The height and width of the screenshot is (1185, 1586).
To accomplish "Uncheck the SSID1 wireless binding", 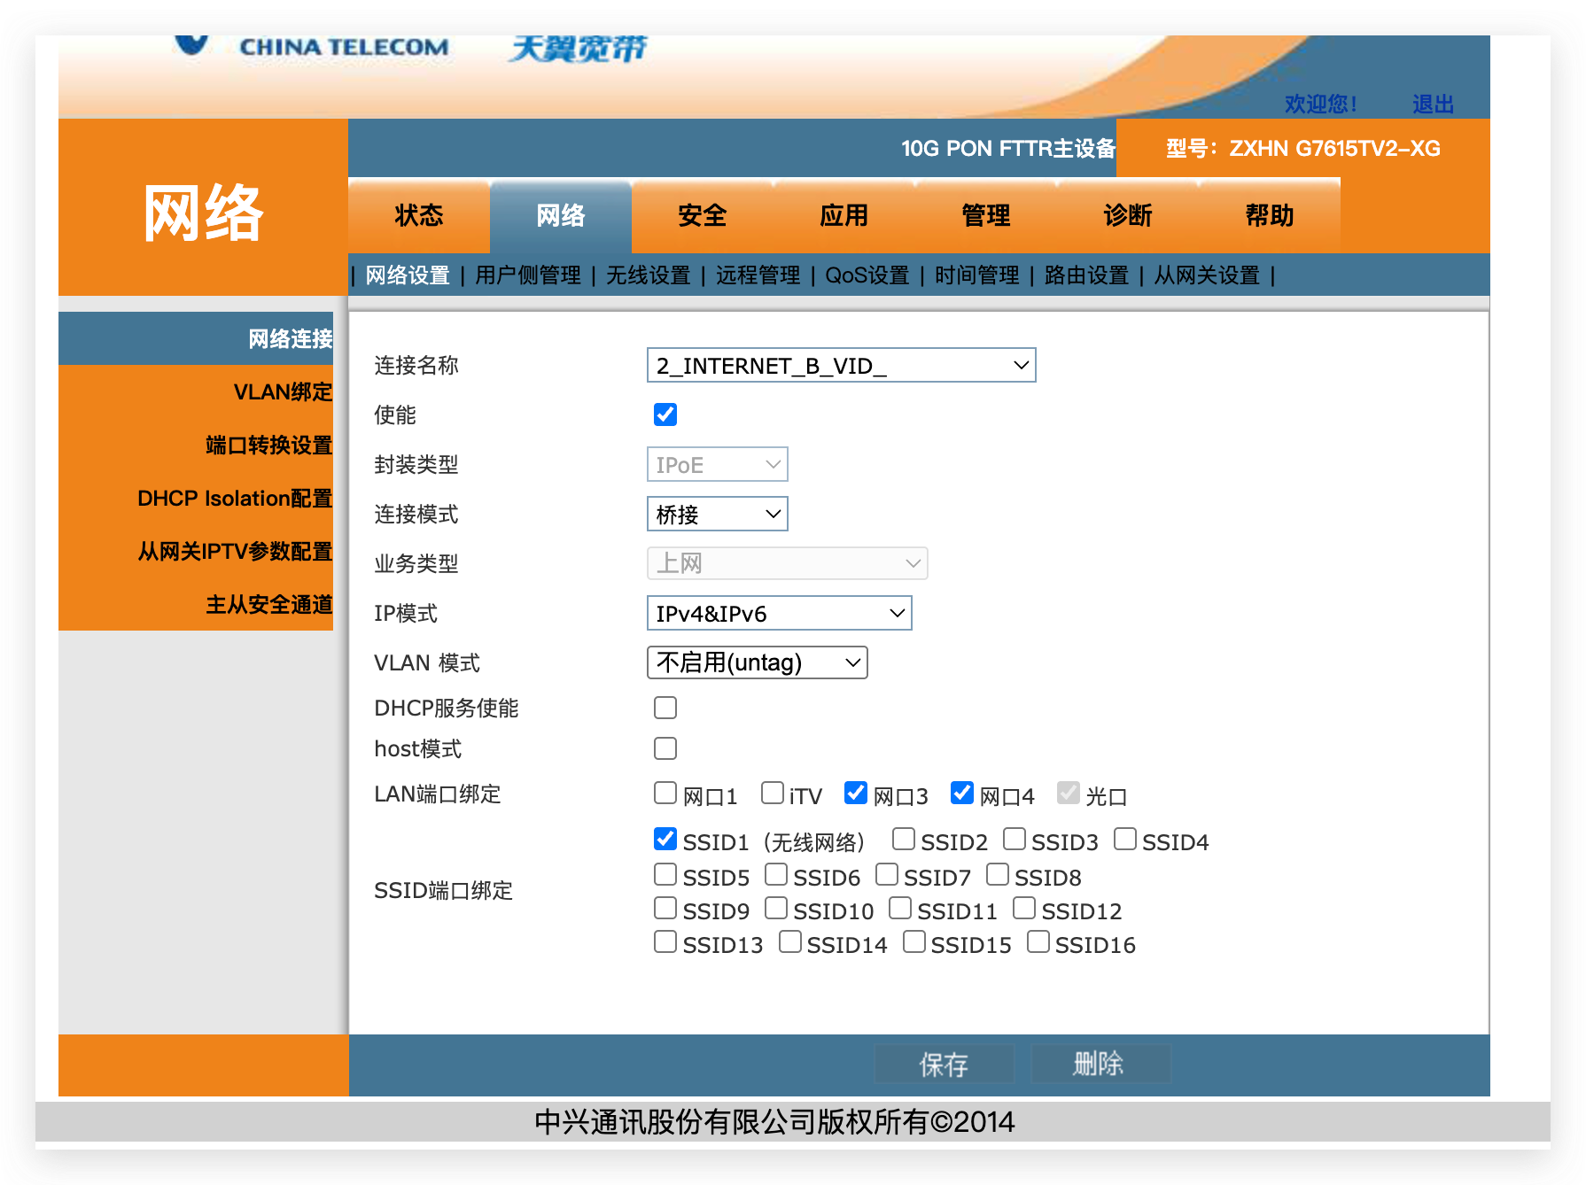I will click(665, 838).
